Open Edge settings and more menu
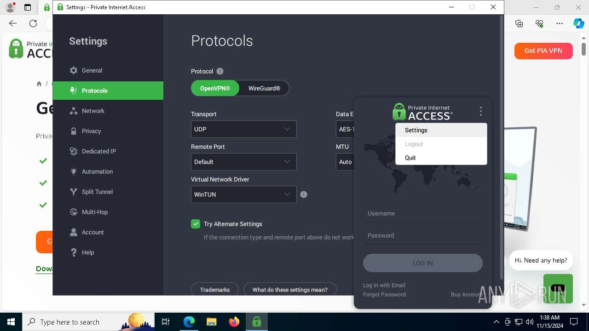This screenshot has width=589, height=331. 560,23
